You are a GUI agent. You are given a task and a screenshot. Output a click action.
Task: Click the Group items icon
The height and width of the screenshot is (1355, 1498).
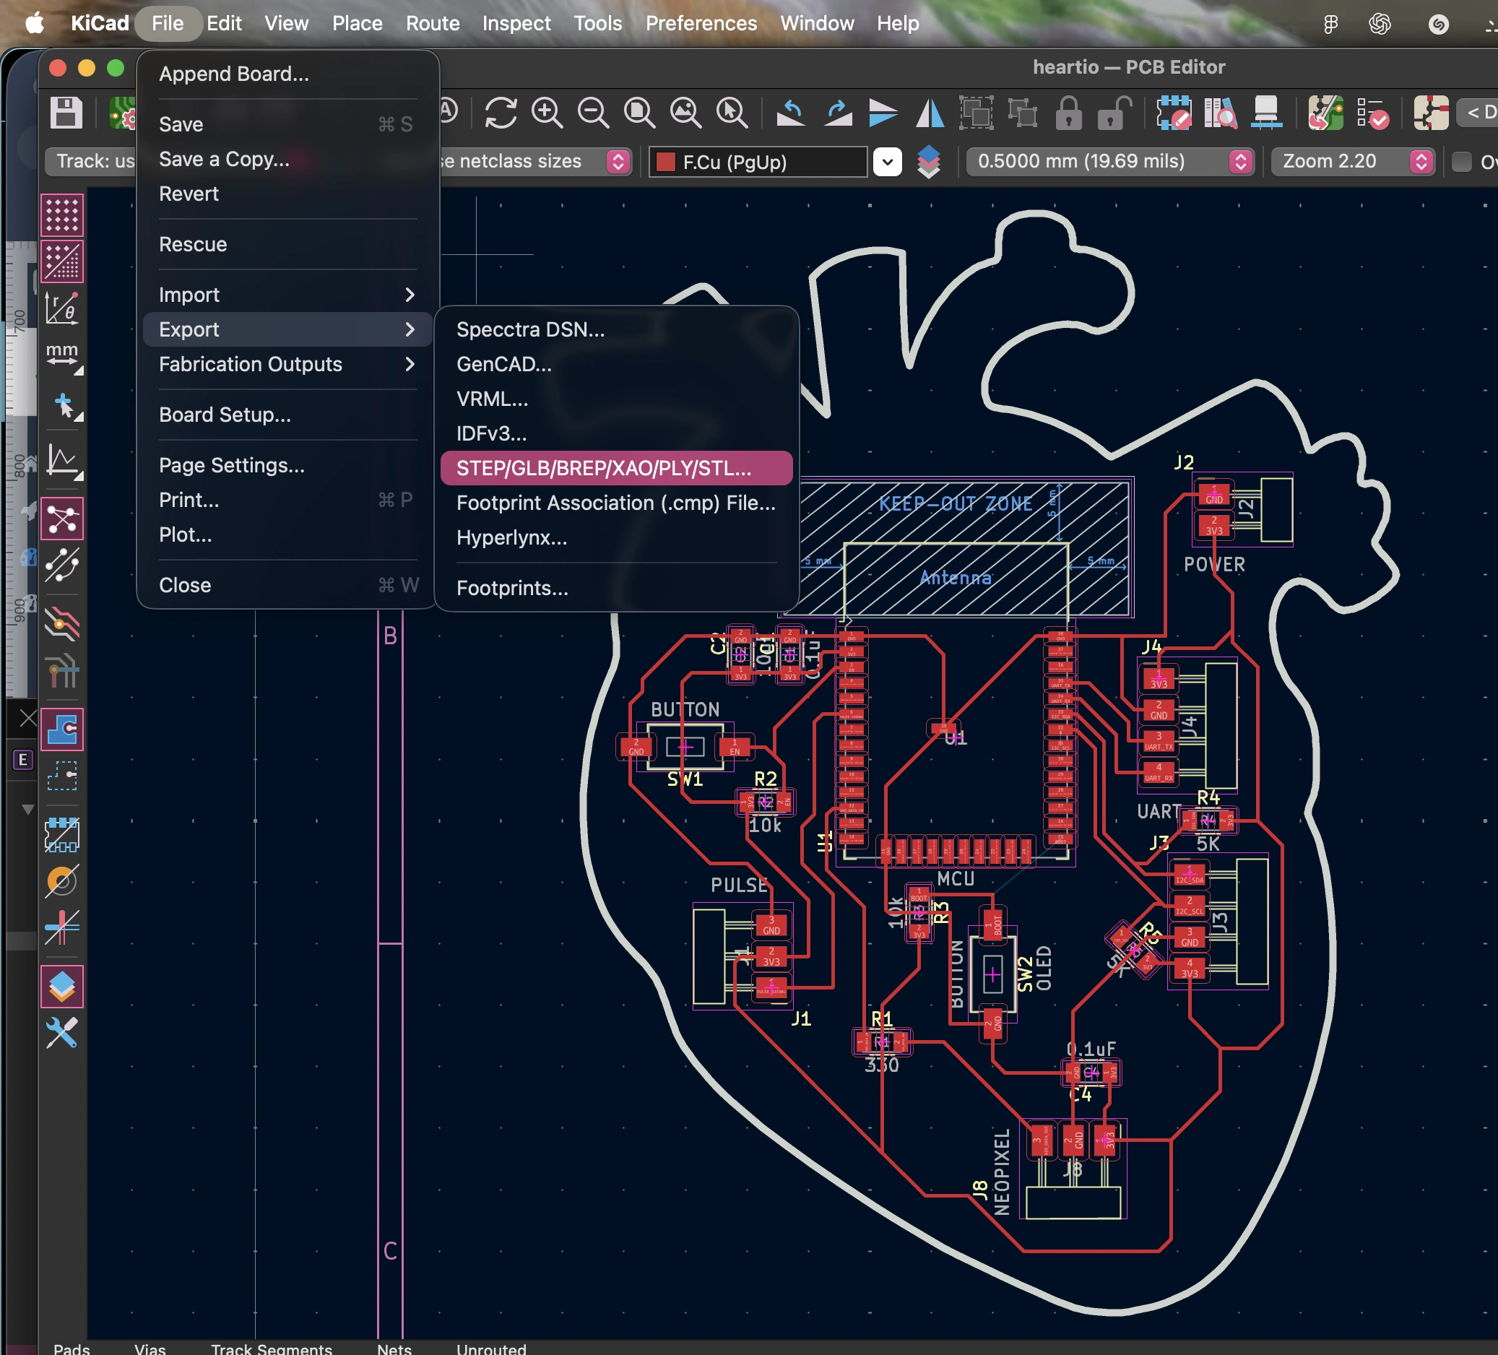(x=977, y=113)
